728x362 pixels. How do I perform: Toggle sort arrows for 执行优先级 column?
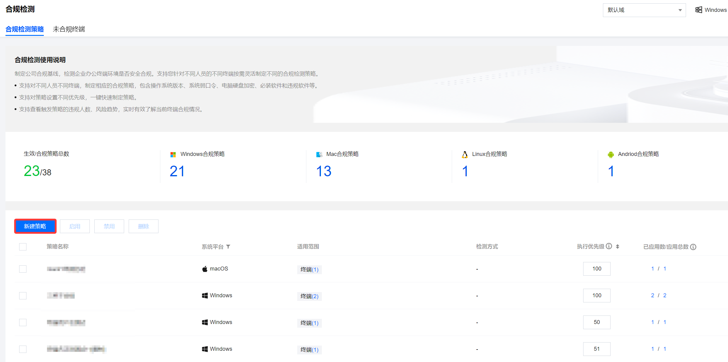coord(618,247)
